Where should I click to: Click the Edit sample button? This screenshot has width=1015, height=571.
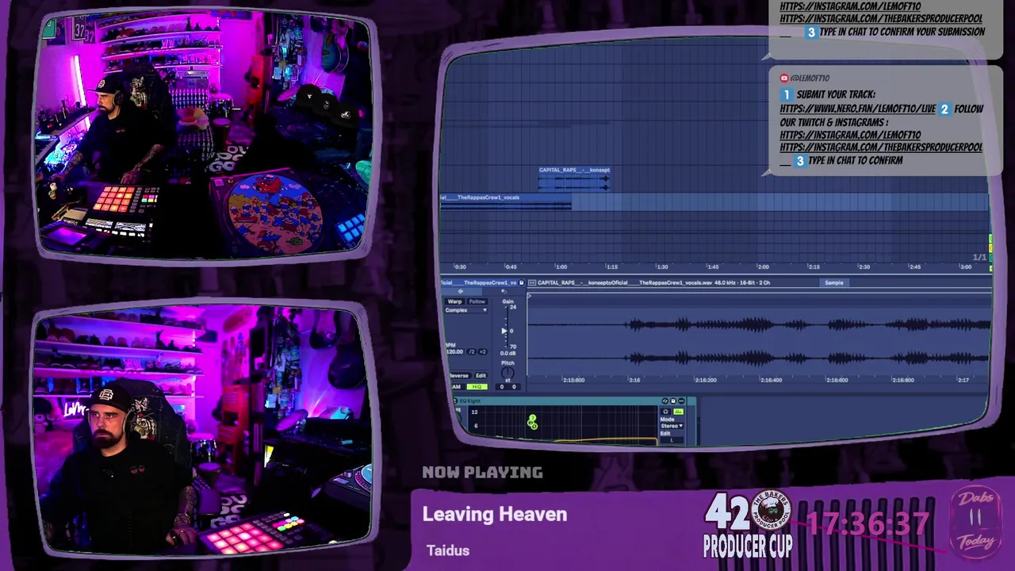coord(481,376)
